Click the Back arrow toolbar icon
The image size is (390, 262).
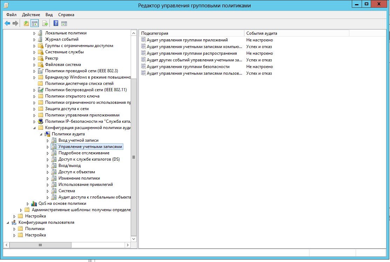7,23
